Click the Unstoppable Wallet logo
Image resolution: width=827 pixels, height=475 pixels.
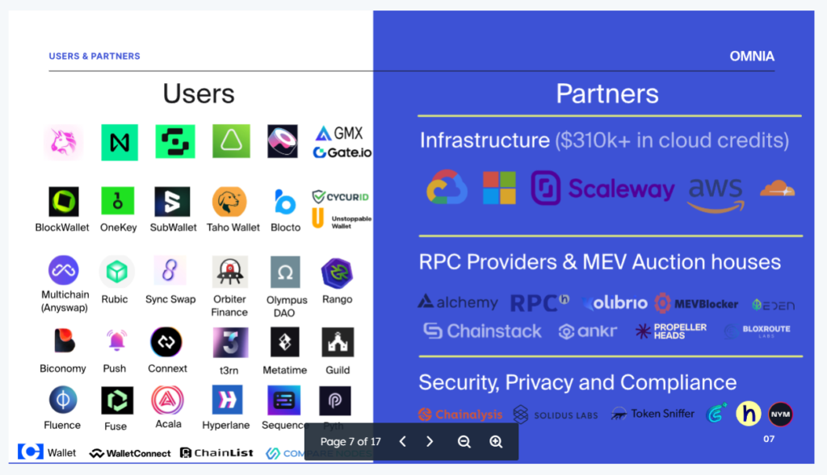point(342,218)
